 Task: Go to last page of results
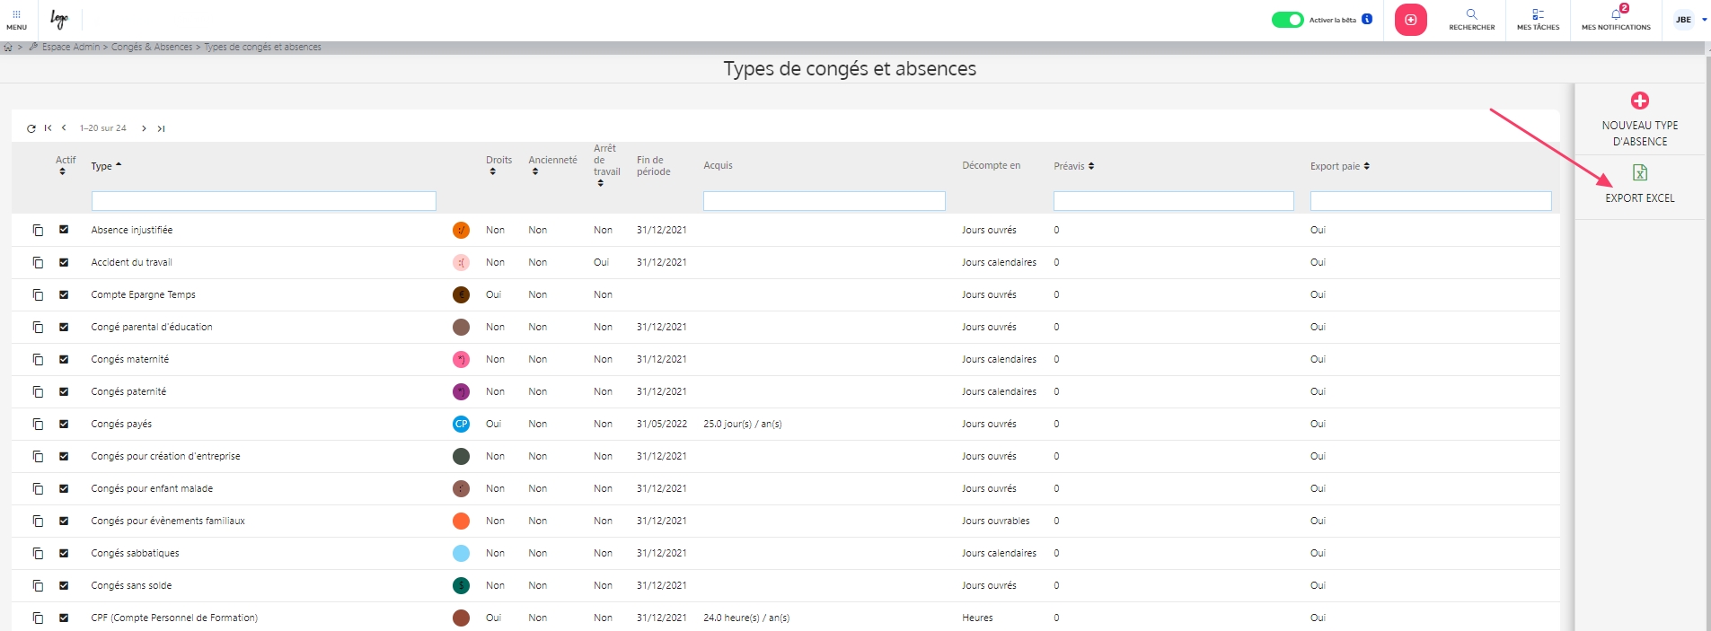[x=161, y=128]
